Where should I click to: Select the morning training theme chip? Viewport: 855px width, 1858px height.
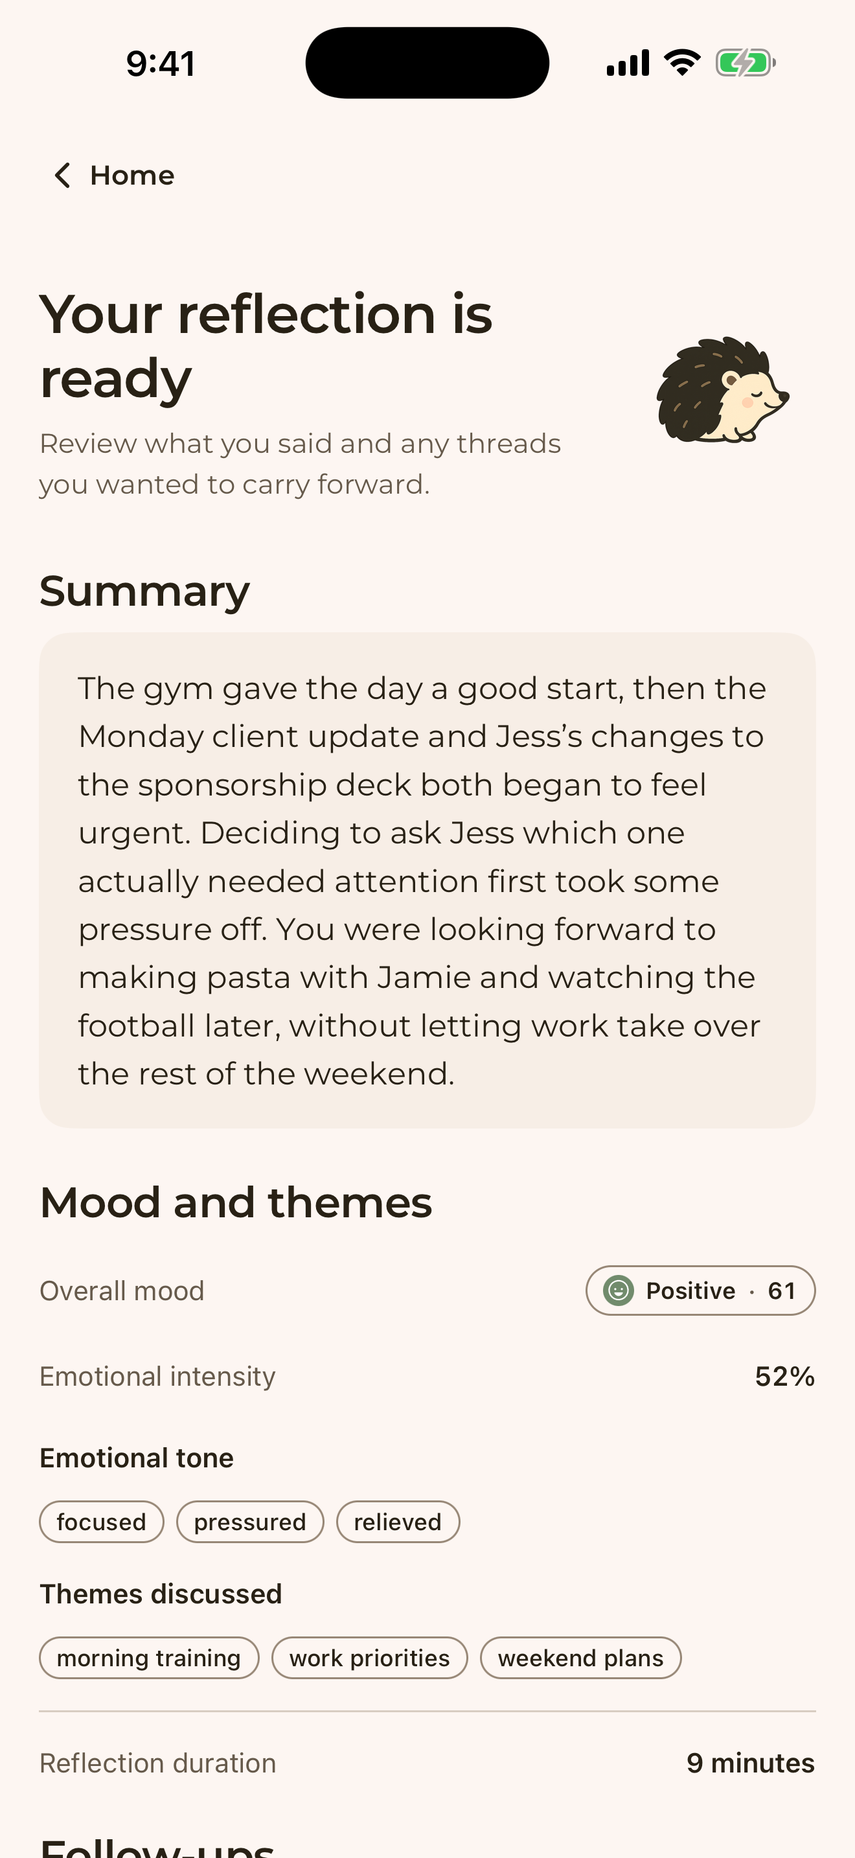pyautogui.click(x=149, y=1657)
